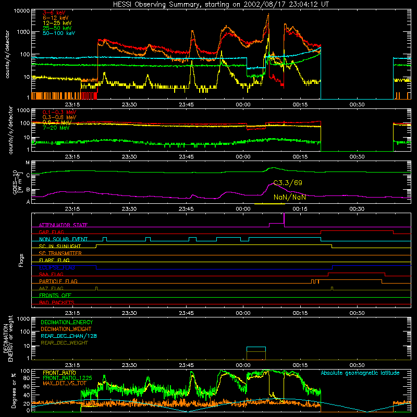Click the DECIMATION_WEIGHT legend label
417x417 pixels.
click(66, 329)
